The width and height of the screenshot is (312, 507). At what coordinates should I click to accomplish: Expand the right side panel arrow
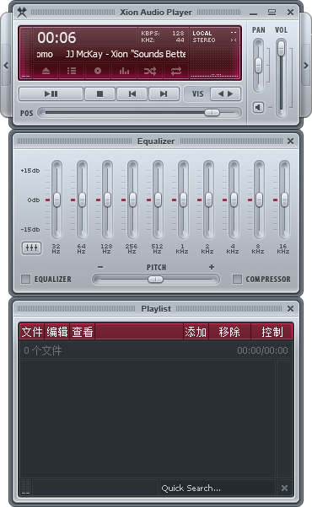(x=306, y=66)
